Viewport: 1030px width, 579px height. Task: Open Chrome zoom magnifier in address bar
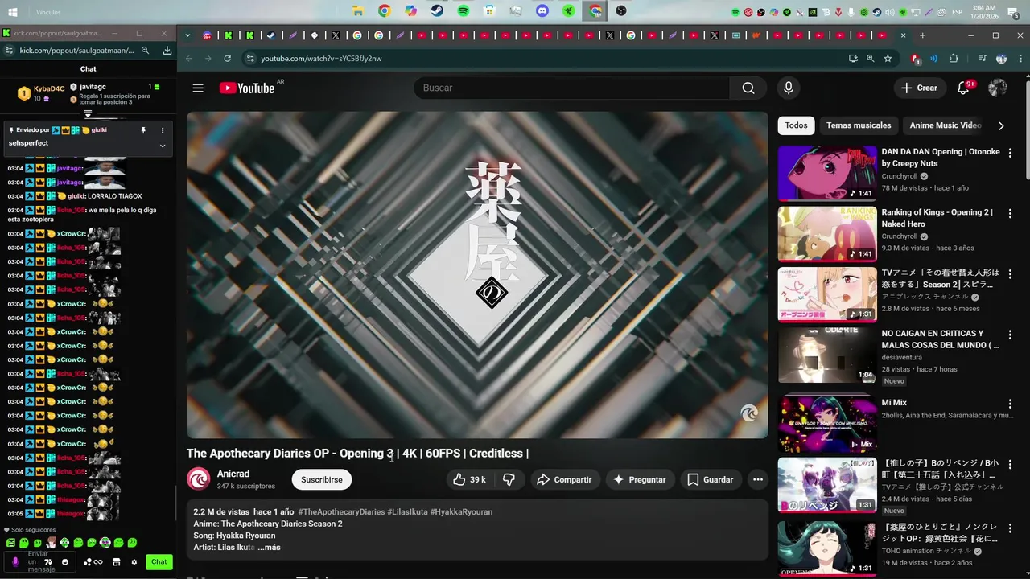click(870, 59)
